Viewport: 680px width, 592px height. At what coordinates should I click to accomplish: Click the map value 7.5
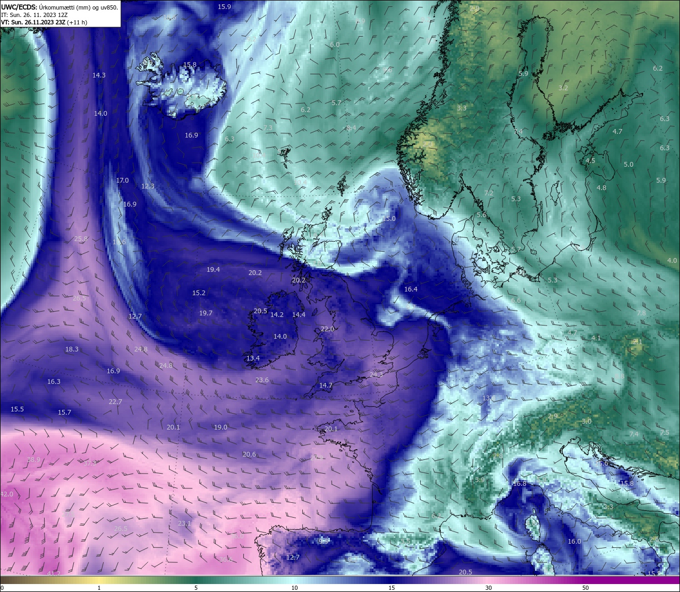pos(665,433)
